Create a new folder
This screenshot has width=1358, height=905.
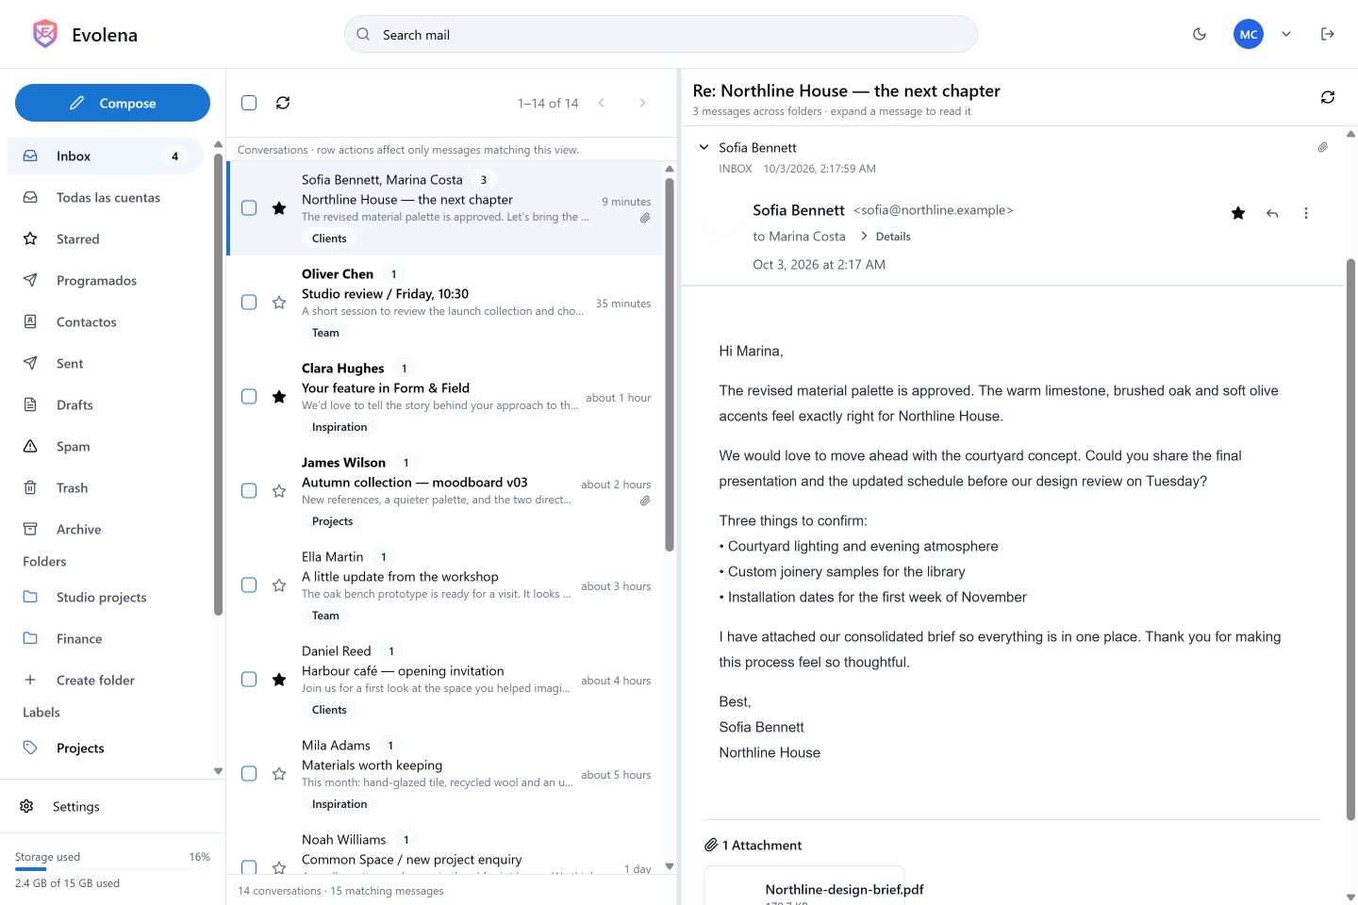pyautogui.click(x=106, y=681)
